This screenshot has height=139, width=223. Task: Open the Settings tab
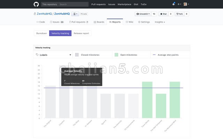pos(144,22)
